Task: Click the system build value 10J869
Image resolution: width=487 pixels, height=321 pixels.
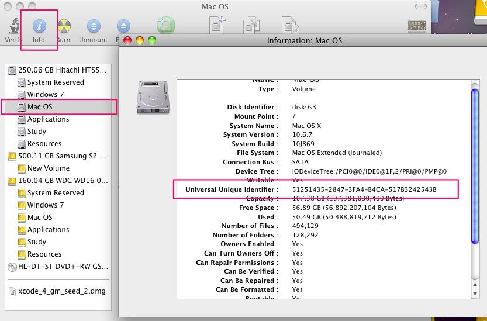Action: pos(303,144)
